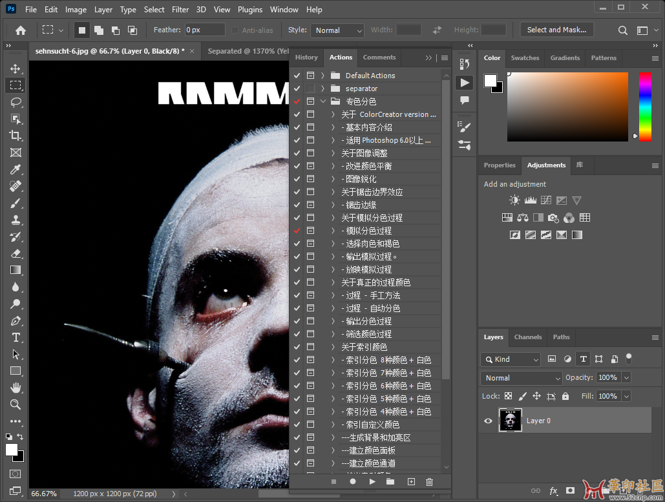
Task: Click the Gradients tab
Action: pyautogui.click(x=565, y=58)
